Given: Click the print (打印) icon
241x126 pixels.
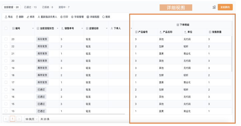Looking at the screenshot, I should 61,17.
